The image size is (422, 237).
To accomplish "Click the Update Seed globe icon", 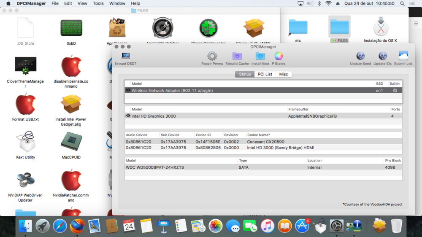I will coord(360,57).
